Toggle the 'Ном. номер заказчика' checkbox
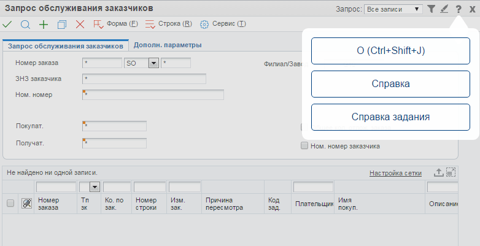Viewport: 480px width, 246px height. (x=304, y=146)
